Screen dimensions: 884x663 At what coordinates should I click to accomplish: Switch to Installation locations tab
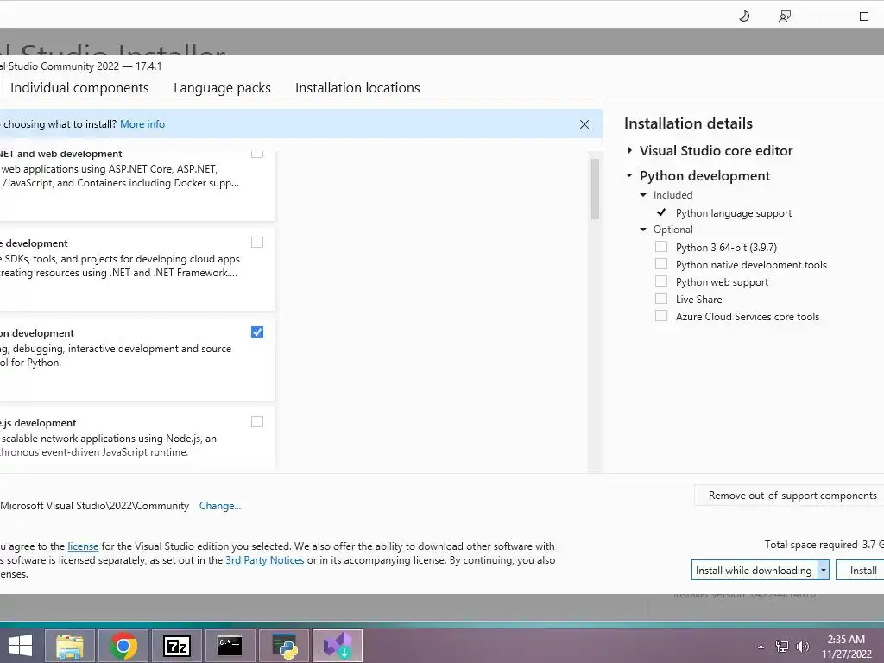[x=357, y=88]
